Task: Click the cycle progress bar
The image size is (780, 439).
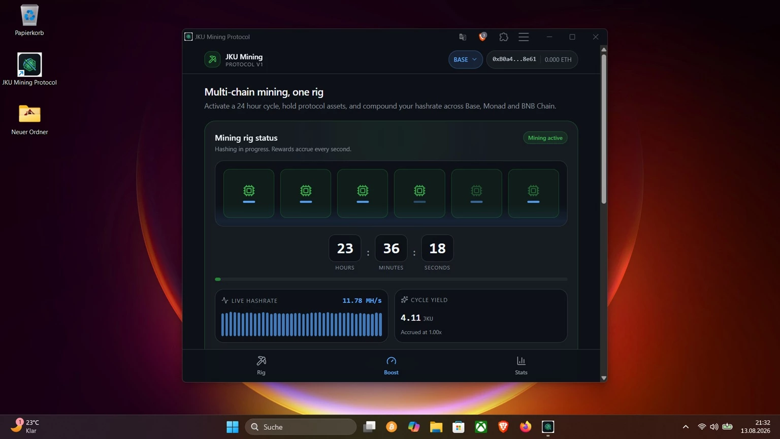Action: [x=391, y=279]
